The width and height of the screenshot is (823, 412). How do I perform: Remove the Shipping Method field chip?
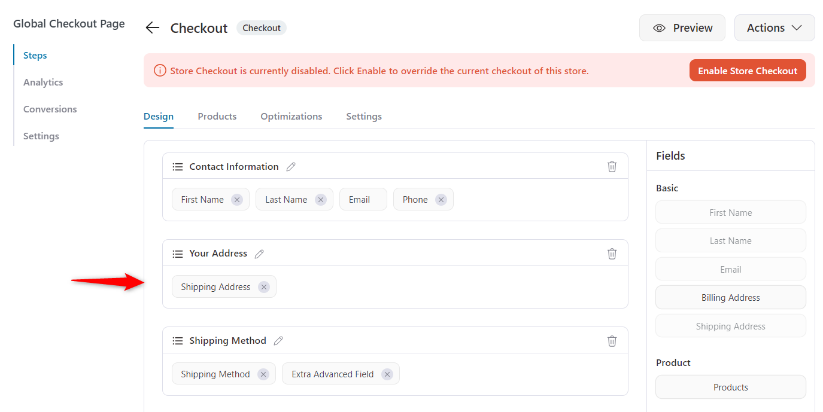[x=263, y=374]
